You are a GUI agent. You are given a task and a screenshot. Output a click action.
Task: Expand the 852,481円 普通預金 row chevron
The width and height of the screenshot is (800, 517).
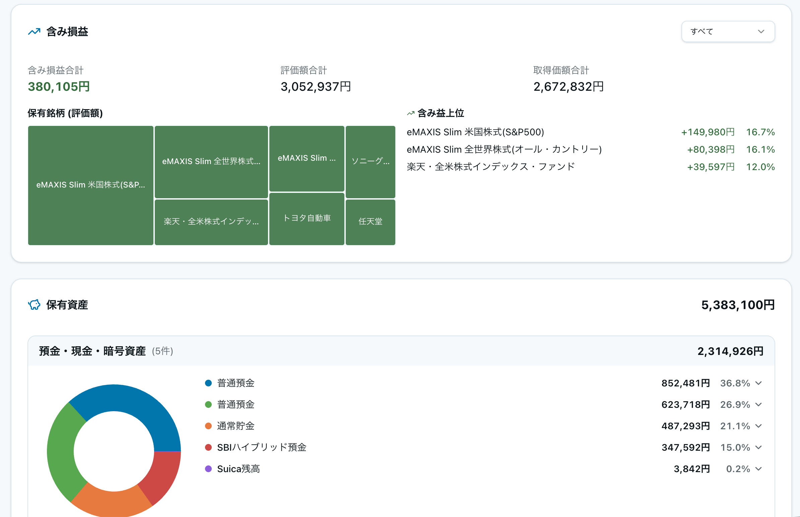758,383
